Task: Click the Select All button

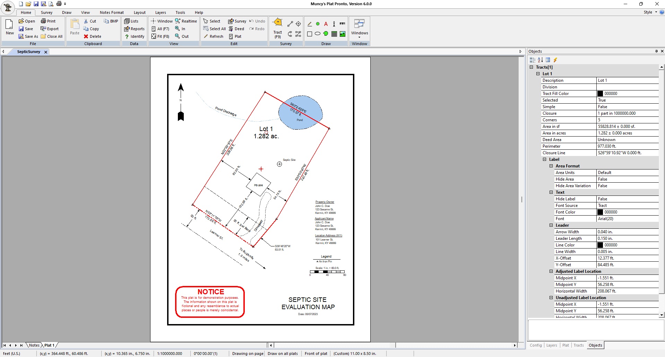Action: point(214,29)
